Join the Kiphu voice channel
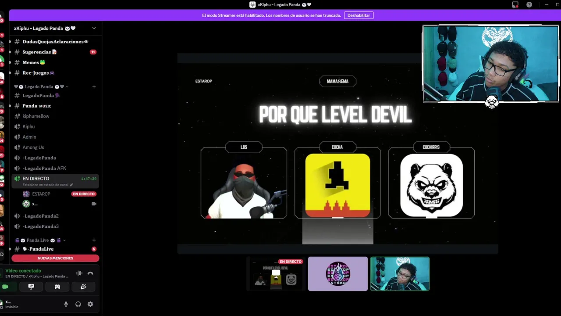Screen dimensions: 561x316 point(55,126)
